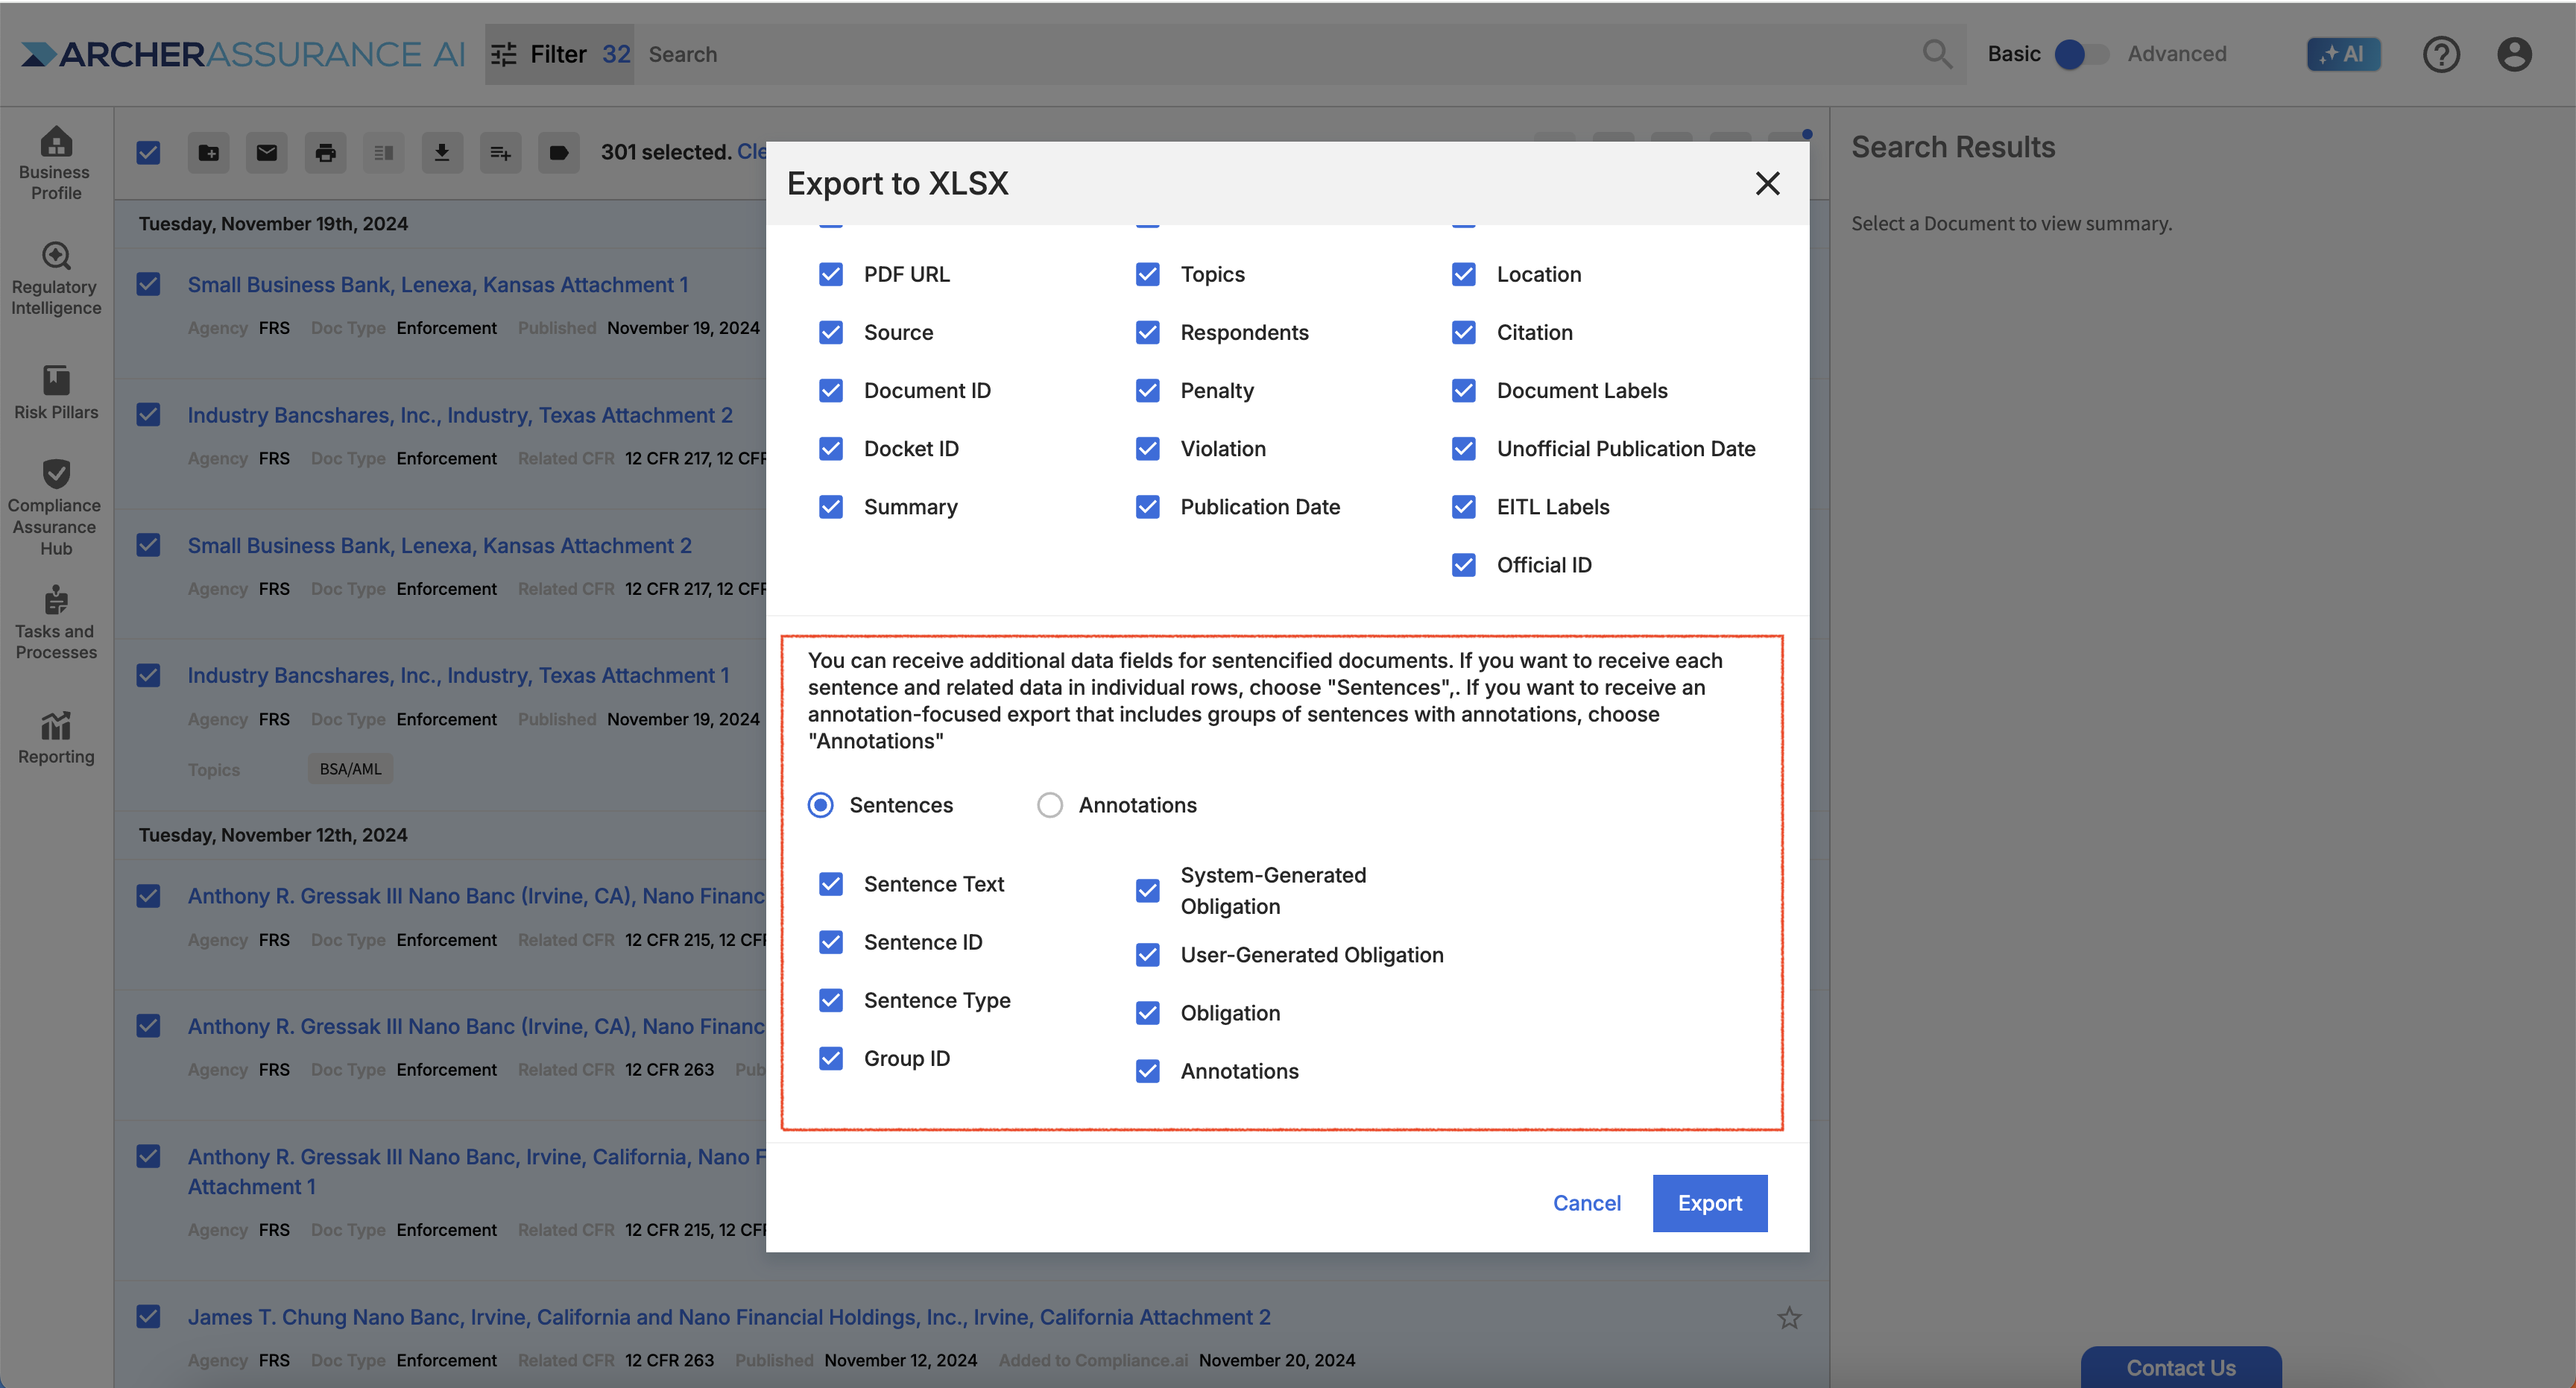This screenshot has height=1388, width=2576.
Task: Open Industry Bancshares Texas Attachment 2 link
Action: (460, 415)
